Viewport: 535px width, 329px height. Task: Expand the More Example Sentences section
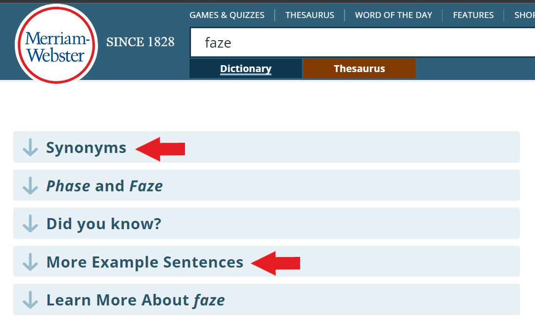point(144,262)
